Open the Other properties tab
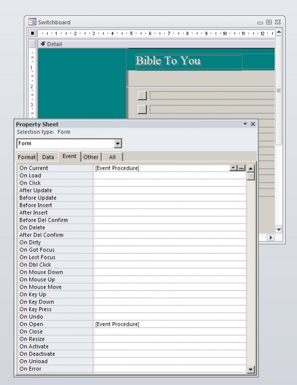Image resolution: width=297 pixels, height=385 pixels. point(91,157)
